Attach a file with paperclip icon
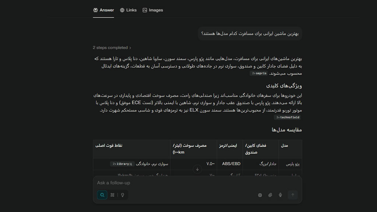 [270, 195]
